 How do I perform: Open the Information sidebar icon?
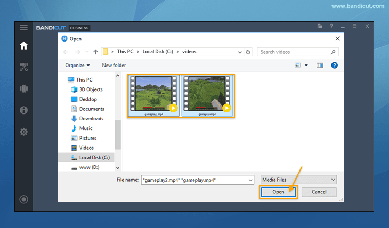point(24,110)
